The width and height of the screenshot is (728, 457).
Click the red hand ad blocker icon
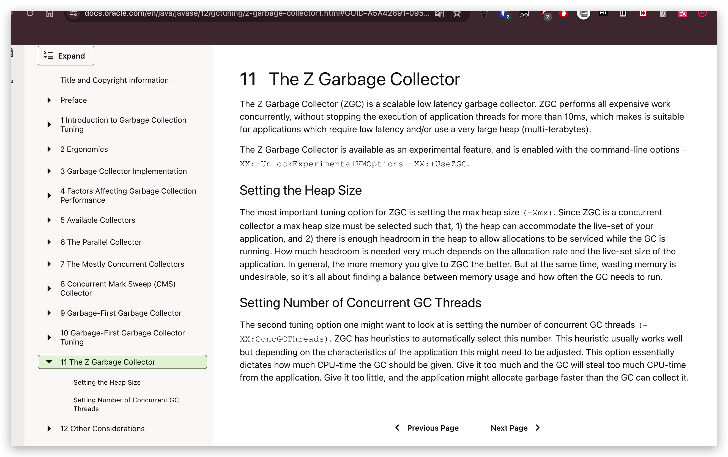point(563,13)
